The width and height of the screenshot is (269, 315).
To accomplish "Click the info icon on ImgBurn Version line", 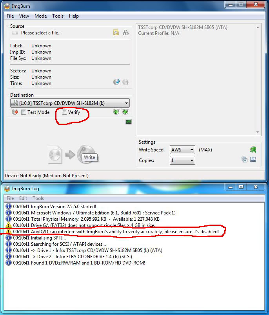I will click(x=9, y=206).
